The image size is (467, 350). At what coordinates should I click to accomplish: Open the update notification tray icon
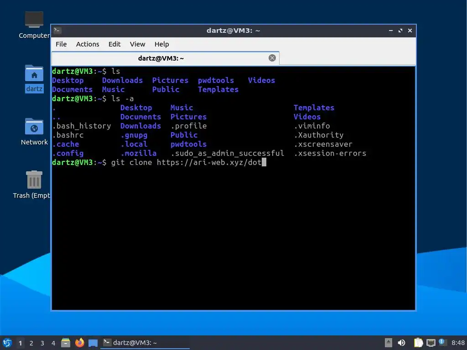(x=442, y=342)
